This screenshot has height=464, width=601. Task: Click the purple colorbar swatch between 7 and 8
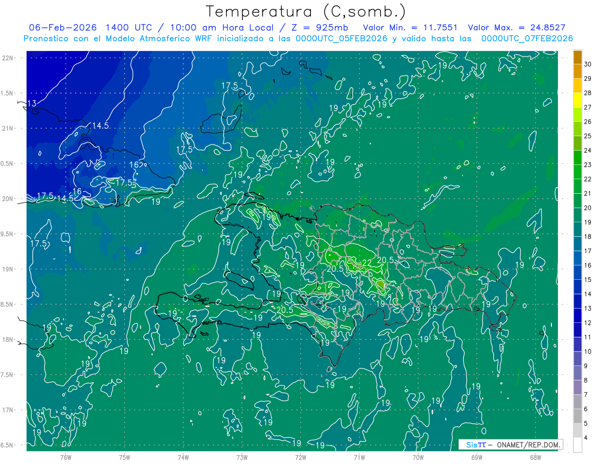pos(577,388)
